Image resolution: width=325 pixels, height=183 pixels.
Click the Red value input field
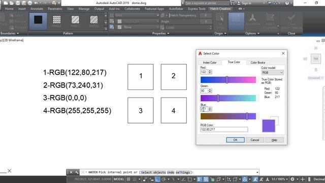click(x=204, y=72)
